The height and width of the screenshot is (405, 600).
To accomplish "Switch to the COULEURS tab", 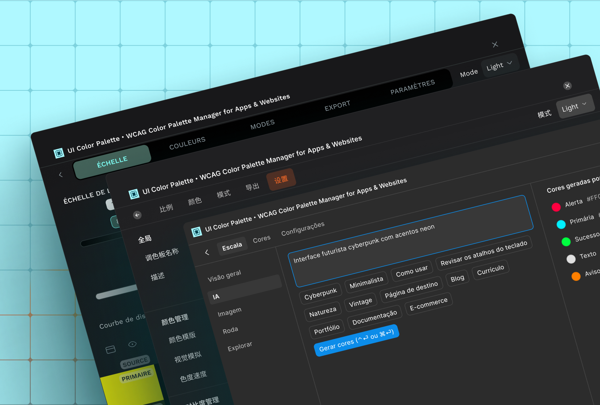I will tap(187, 143).
